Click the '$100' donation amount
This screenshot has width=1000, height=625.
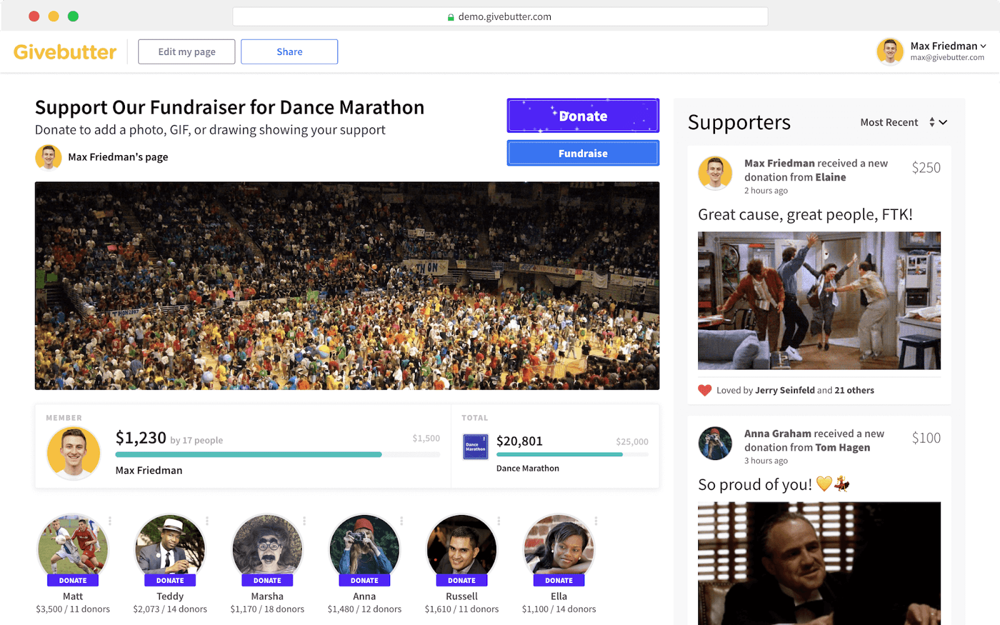pos(926,438)
